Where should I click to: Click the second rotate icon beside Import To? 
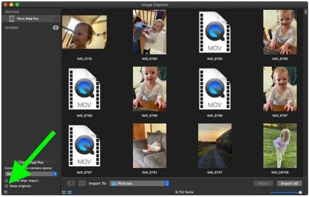pyautogui.click(x=81, y=183)
